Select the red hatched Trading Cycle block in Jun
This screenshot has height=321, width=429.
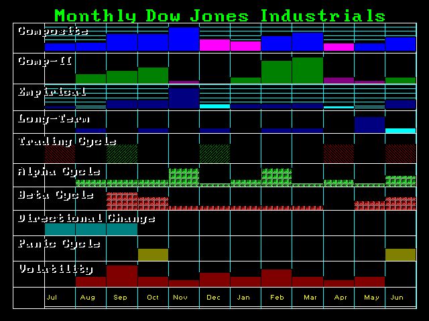pyautogui.click(x=401, y=154)
